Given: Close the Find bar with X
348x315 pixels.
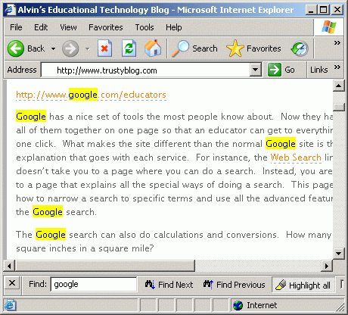Looking at the screenshot, I should [12, 283].
